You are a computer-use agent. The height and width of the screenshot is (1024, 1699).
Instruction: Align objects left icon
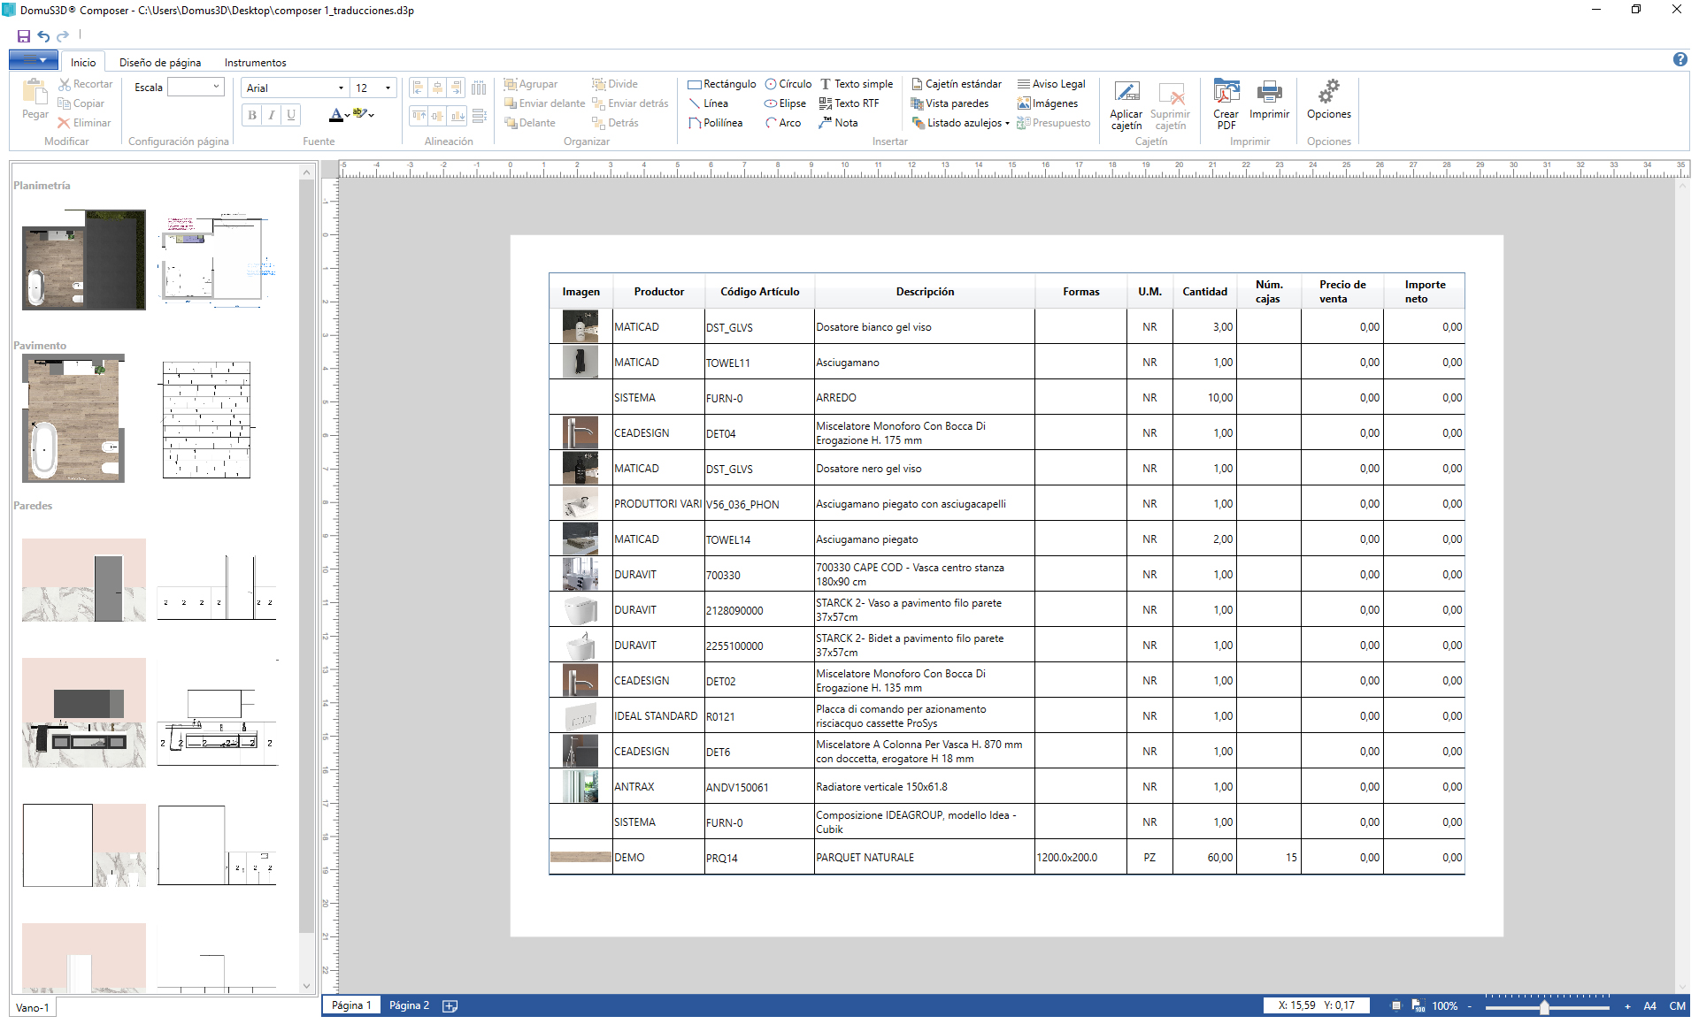click(x=419, y=88)
